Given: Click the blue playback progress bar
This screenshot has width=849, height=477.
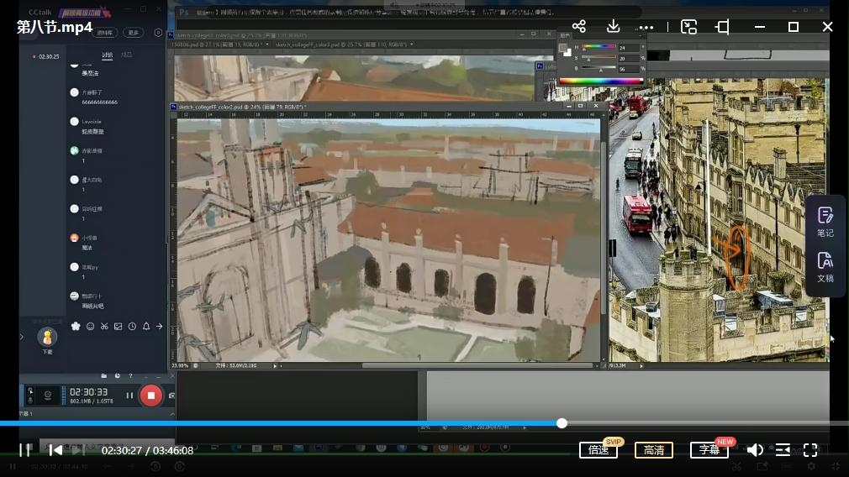Looking at the screenshot, I should click(x=279, y=423).
